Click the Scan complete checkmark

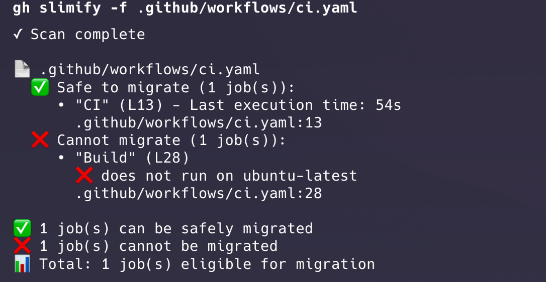click(x=18, y=34)
